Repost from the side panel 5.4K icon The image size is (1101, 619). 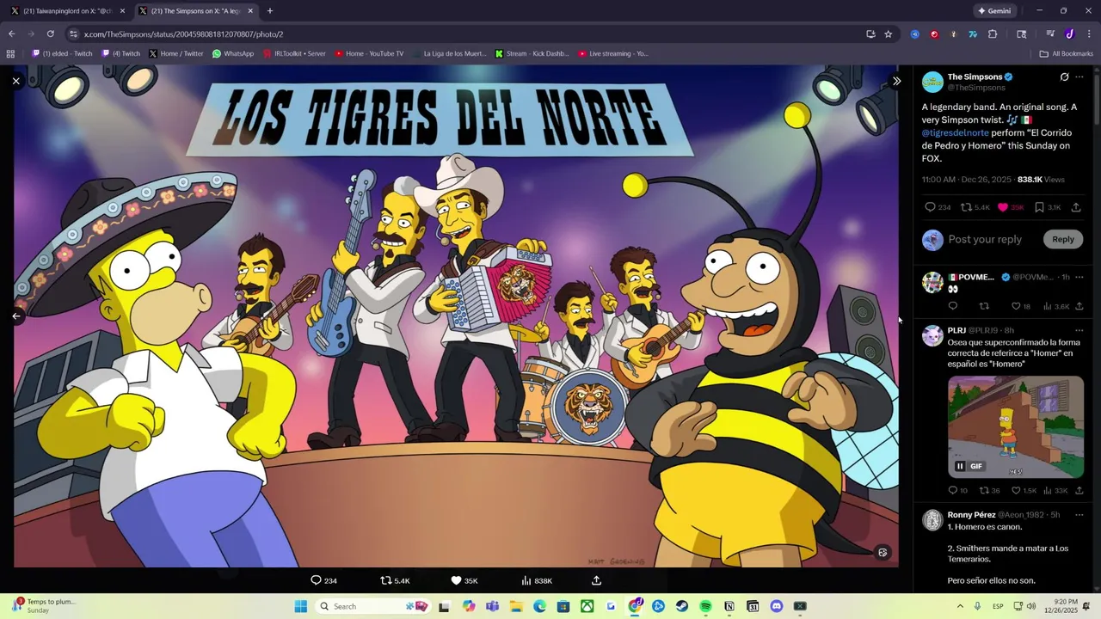pyautogui.click(x=966, y=207)
